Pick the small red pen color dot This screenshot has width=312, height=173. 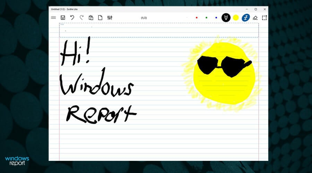pyautogui.click(x=197, y=18)
